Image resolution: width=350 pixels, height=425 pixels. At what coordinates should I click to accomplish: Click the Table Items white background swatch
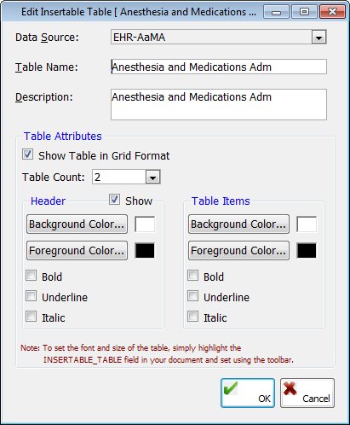[x=307, y=224]
